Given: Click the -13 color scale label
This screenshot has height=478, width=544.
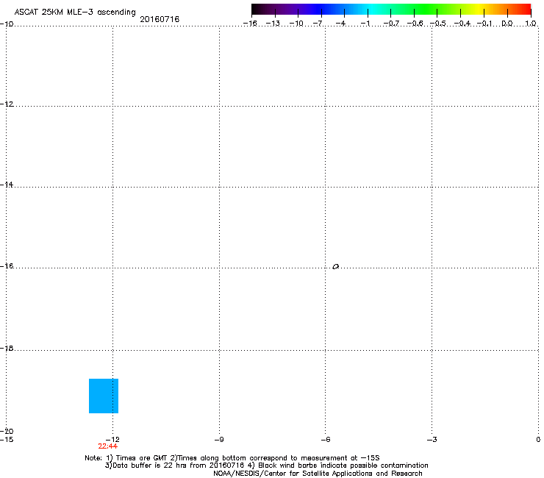Looking at the screenshot, I should point(273,24).
